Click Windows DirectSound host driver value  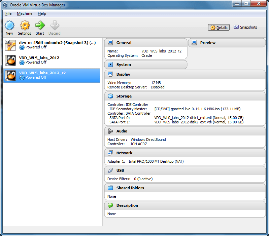tap(148, 140)
